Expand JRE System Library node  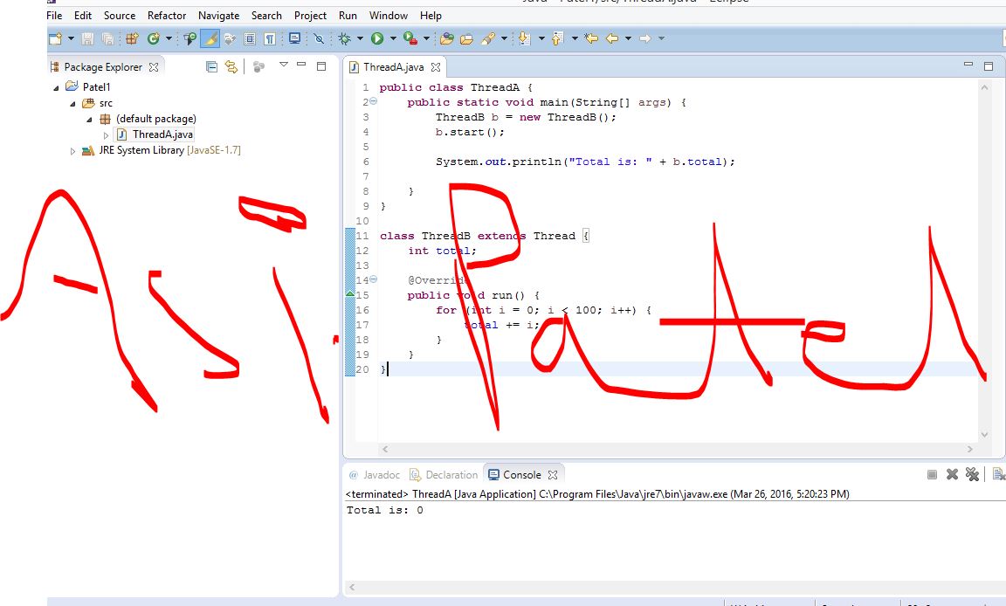point(72,151)
